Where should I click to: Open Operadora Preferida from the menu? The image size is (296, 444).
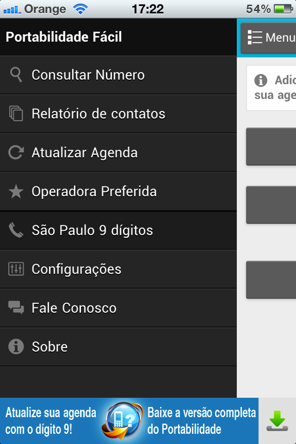[x=94, y=191]
